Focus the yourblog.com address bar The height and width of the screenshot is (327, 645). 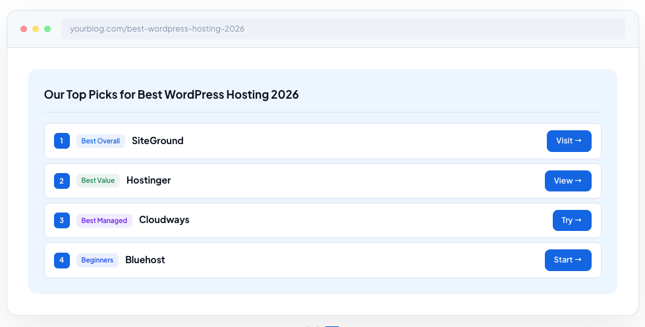pyautogui.click(x=343, y=29)
